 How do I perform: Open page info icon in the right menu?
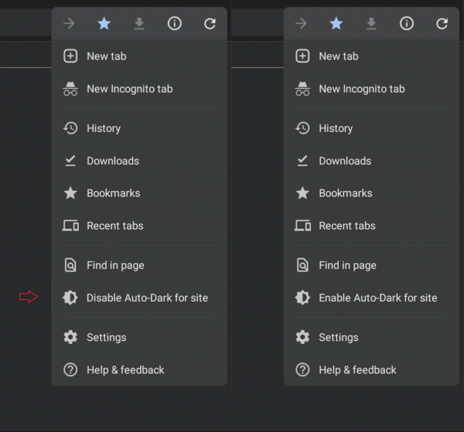point(407,24)
